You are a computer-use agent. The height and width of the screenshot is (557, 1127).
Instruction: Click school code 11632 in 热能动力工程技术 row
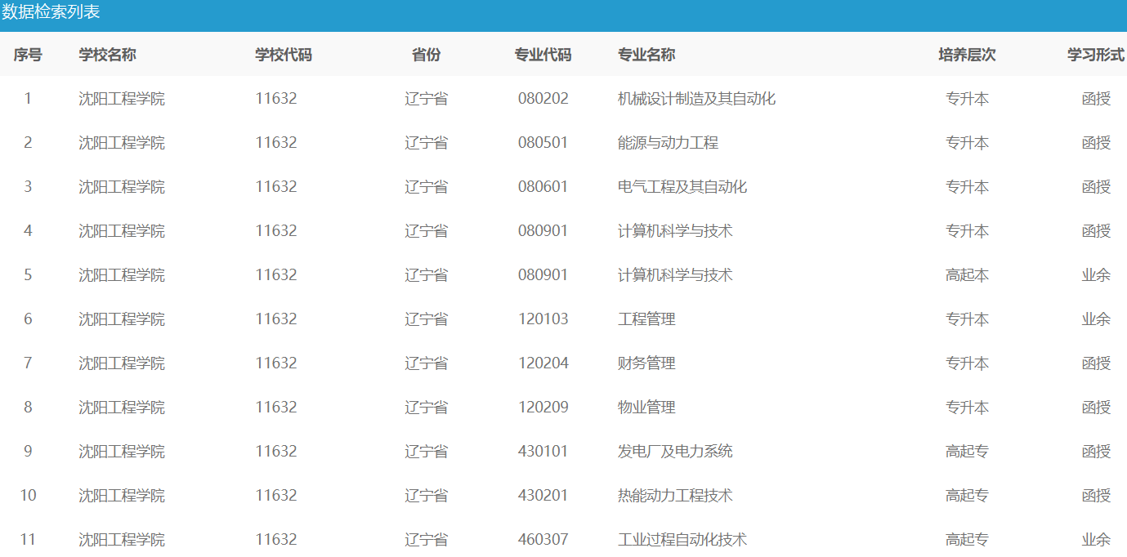(276, 496)
